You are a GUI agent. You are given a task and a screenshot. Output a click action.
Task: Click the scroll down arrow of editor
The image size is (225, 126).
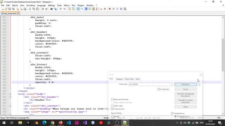pyautogui.click(x=223, y=113)
